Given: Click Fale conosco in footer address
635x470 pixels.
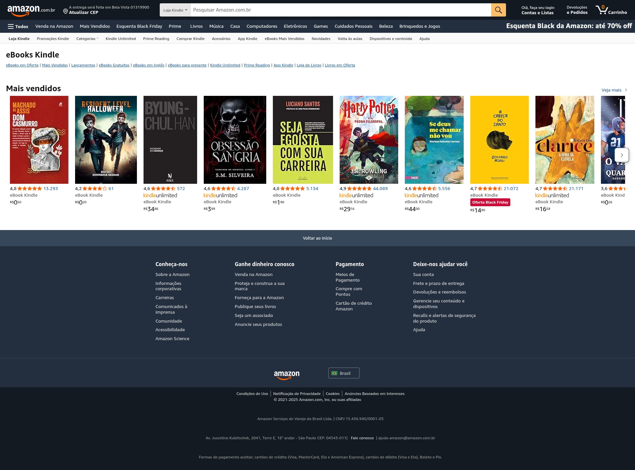Looking at the screenshot, I should (x=362, y=438).
